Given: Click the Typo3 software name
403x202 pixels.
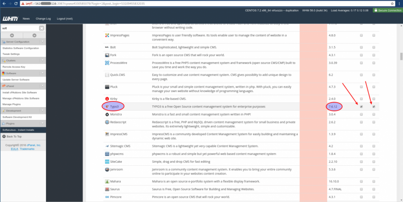Looking at the screenshot, I should (x=115, y=107).
